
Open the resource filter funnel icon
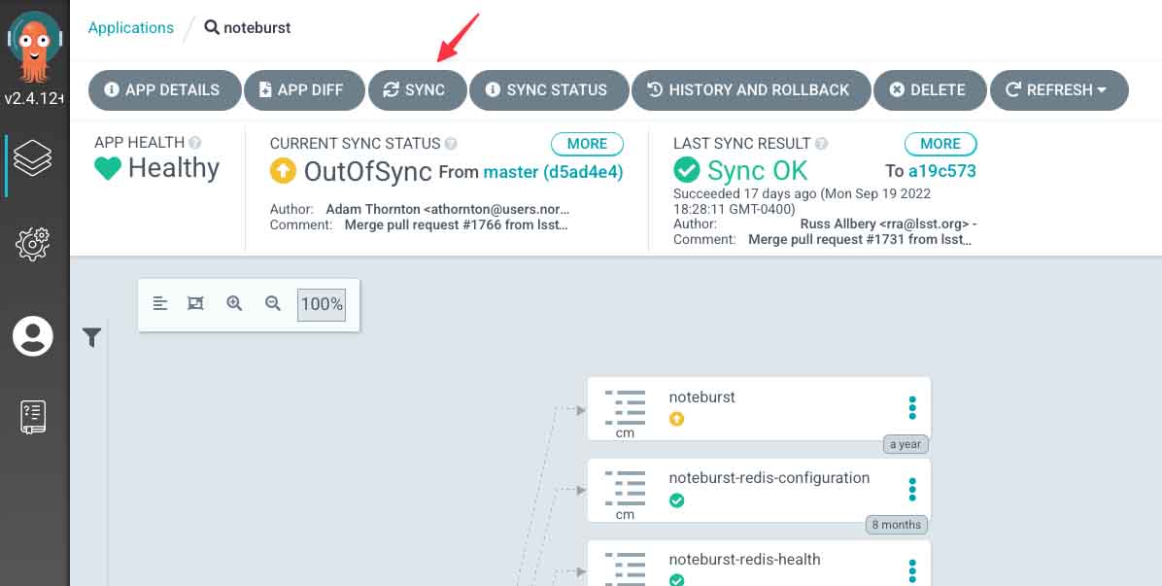(92, 336)
